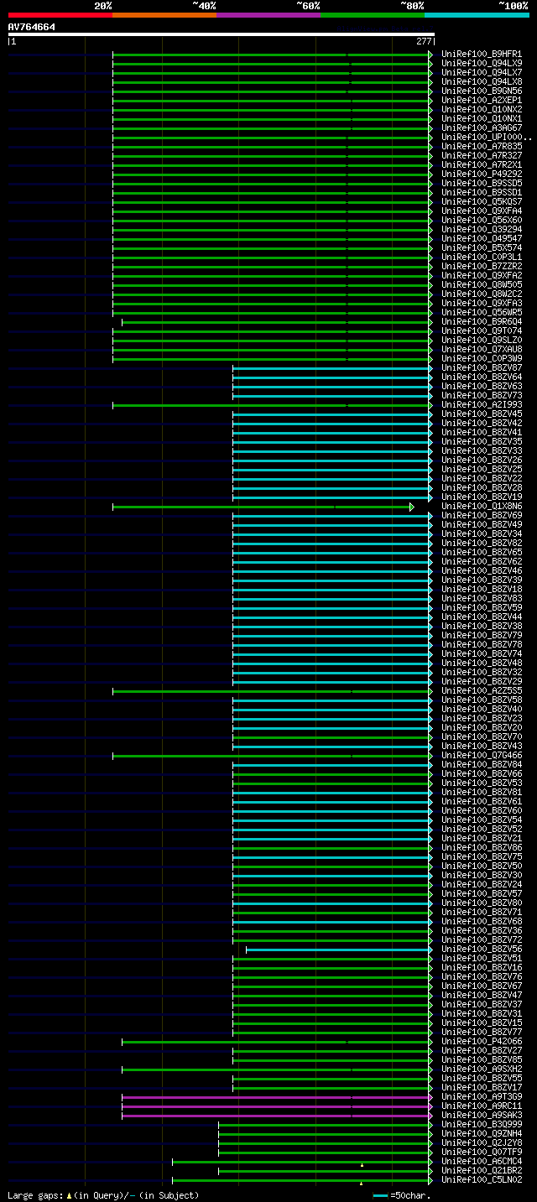This screenshot has height=1202, width=537.
Task: Click the green ~80% legend segment
Action: click(373, 15)
